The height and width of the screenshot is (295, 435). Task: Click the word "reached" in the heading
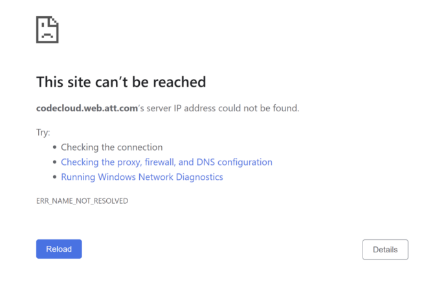(179, 82)
